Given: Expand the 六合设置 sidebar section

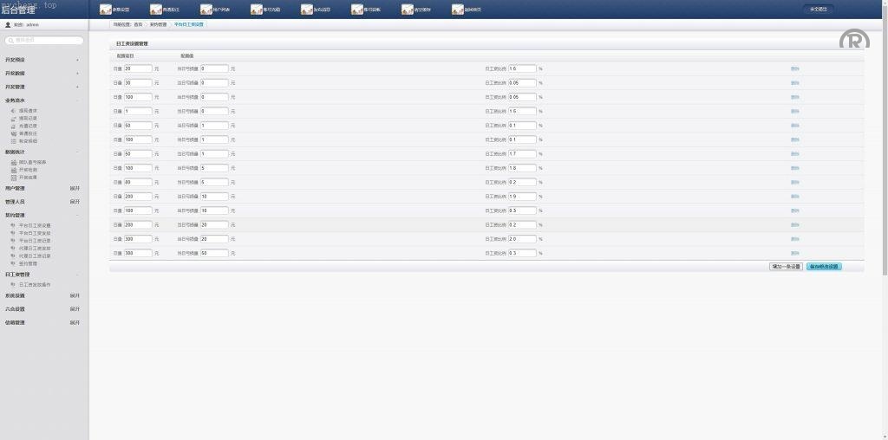Looking at the screenshot, I should 75,309.
